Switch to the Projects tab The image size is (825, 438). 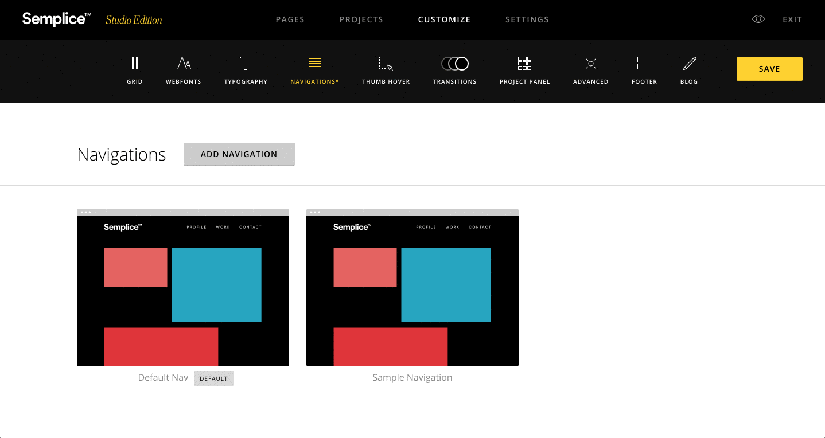click(x=361, y=19)
